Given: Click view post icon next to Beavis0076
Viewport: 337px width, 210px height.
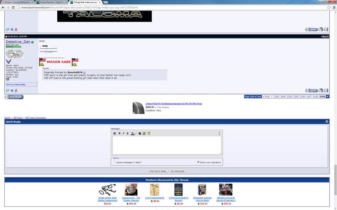Looking at the screenshot, I should coord(85,72).
